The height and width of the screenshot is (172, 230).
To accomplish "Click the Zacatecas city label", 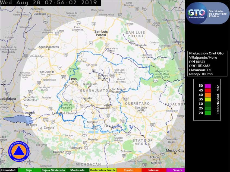I will pos(37,9).
